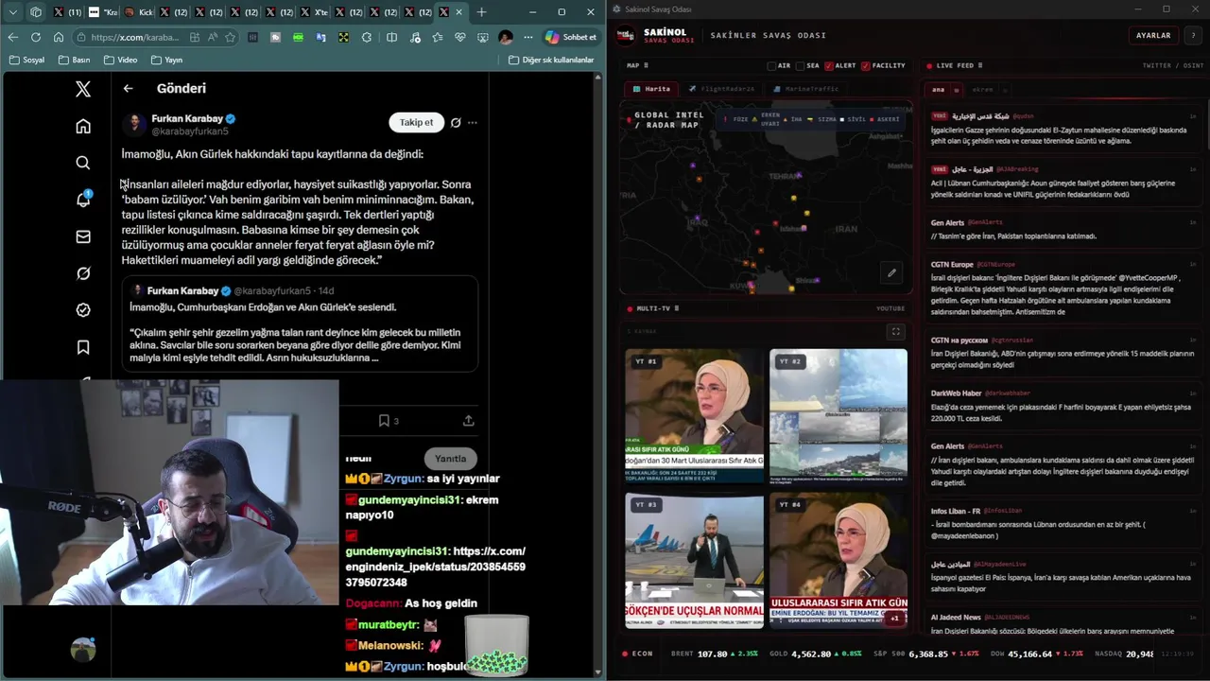Click the Grok icon beside Takip et
This screenshot has width=1210, height=681.
(x=456, y=122)
